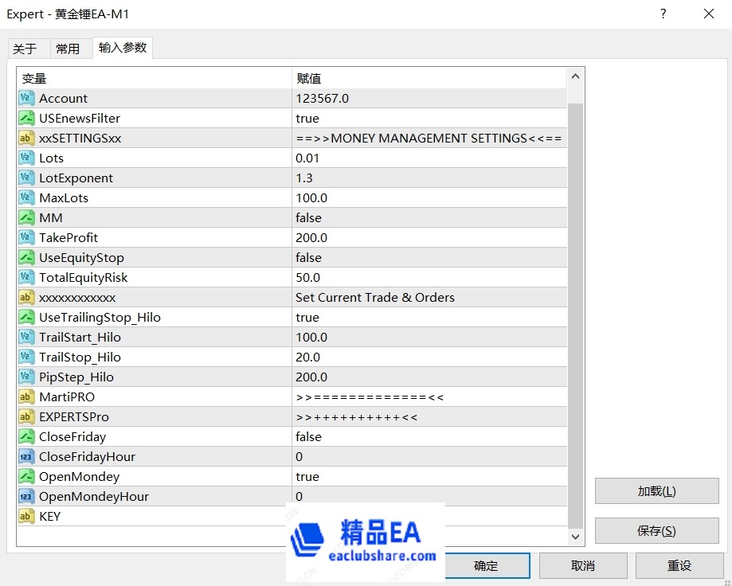Click the Va icon beside Account
The image size is (732, 586).
[x=25, y=98]
